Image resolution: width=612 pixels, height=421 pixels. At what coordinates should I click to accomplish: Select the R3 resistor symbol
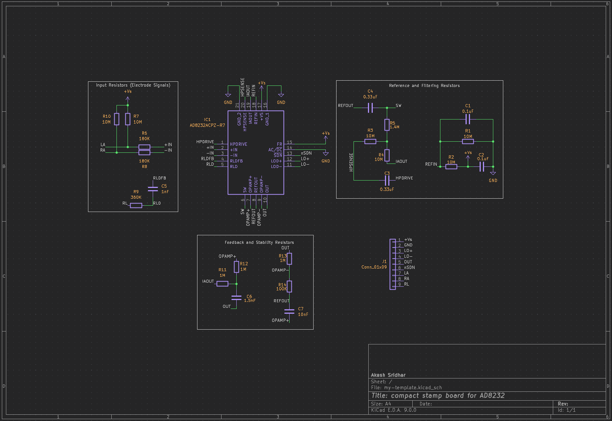click(370, 141)
